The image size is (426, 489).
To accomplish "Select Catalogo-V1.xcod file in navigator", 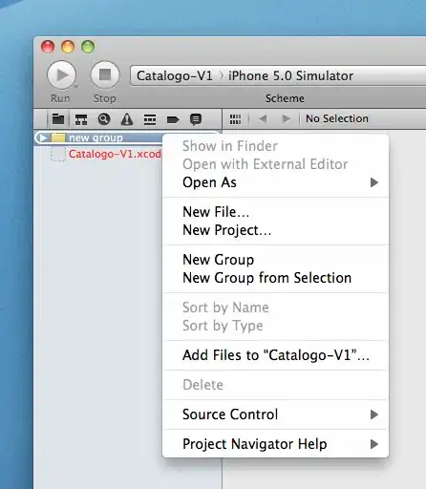I will click(x=115, y=154).
